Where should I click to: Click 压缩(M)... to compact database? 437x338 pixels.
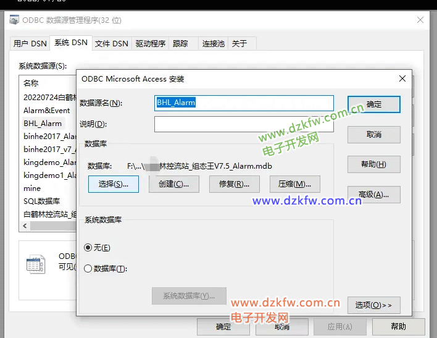[294, 184]
